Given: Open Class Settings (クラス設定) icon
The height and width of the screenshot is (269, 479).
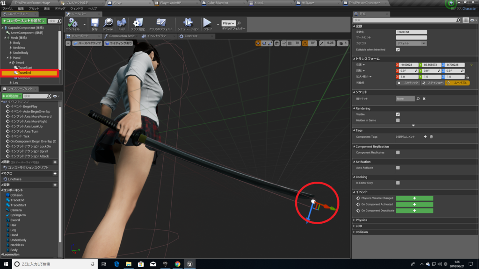Looking at the screenshot, I should [138, 23].
